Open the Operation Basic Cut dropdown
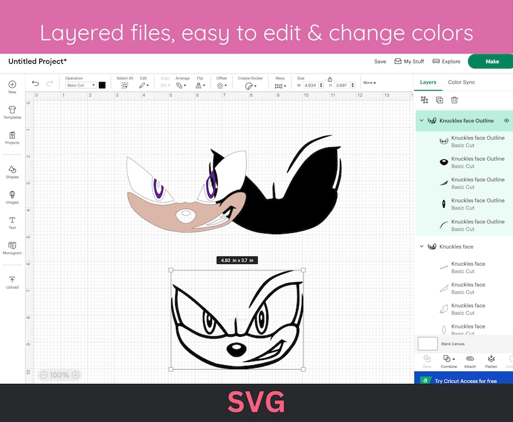Image resolution: width=513 pixels, height=422 pixels. coord(81,85)
